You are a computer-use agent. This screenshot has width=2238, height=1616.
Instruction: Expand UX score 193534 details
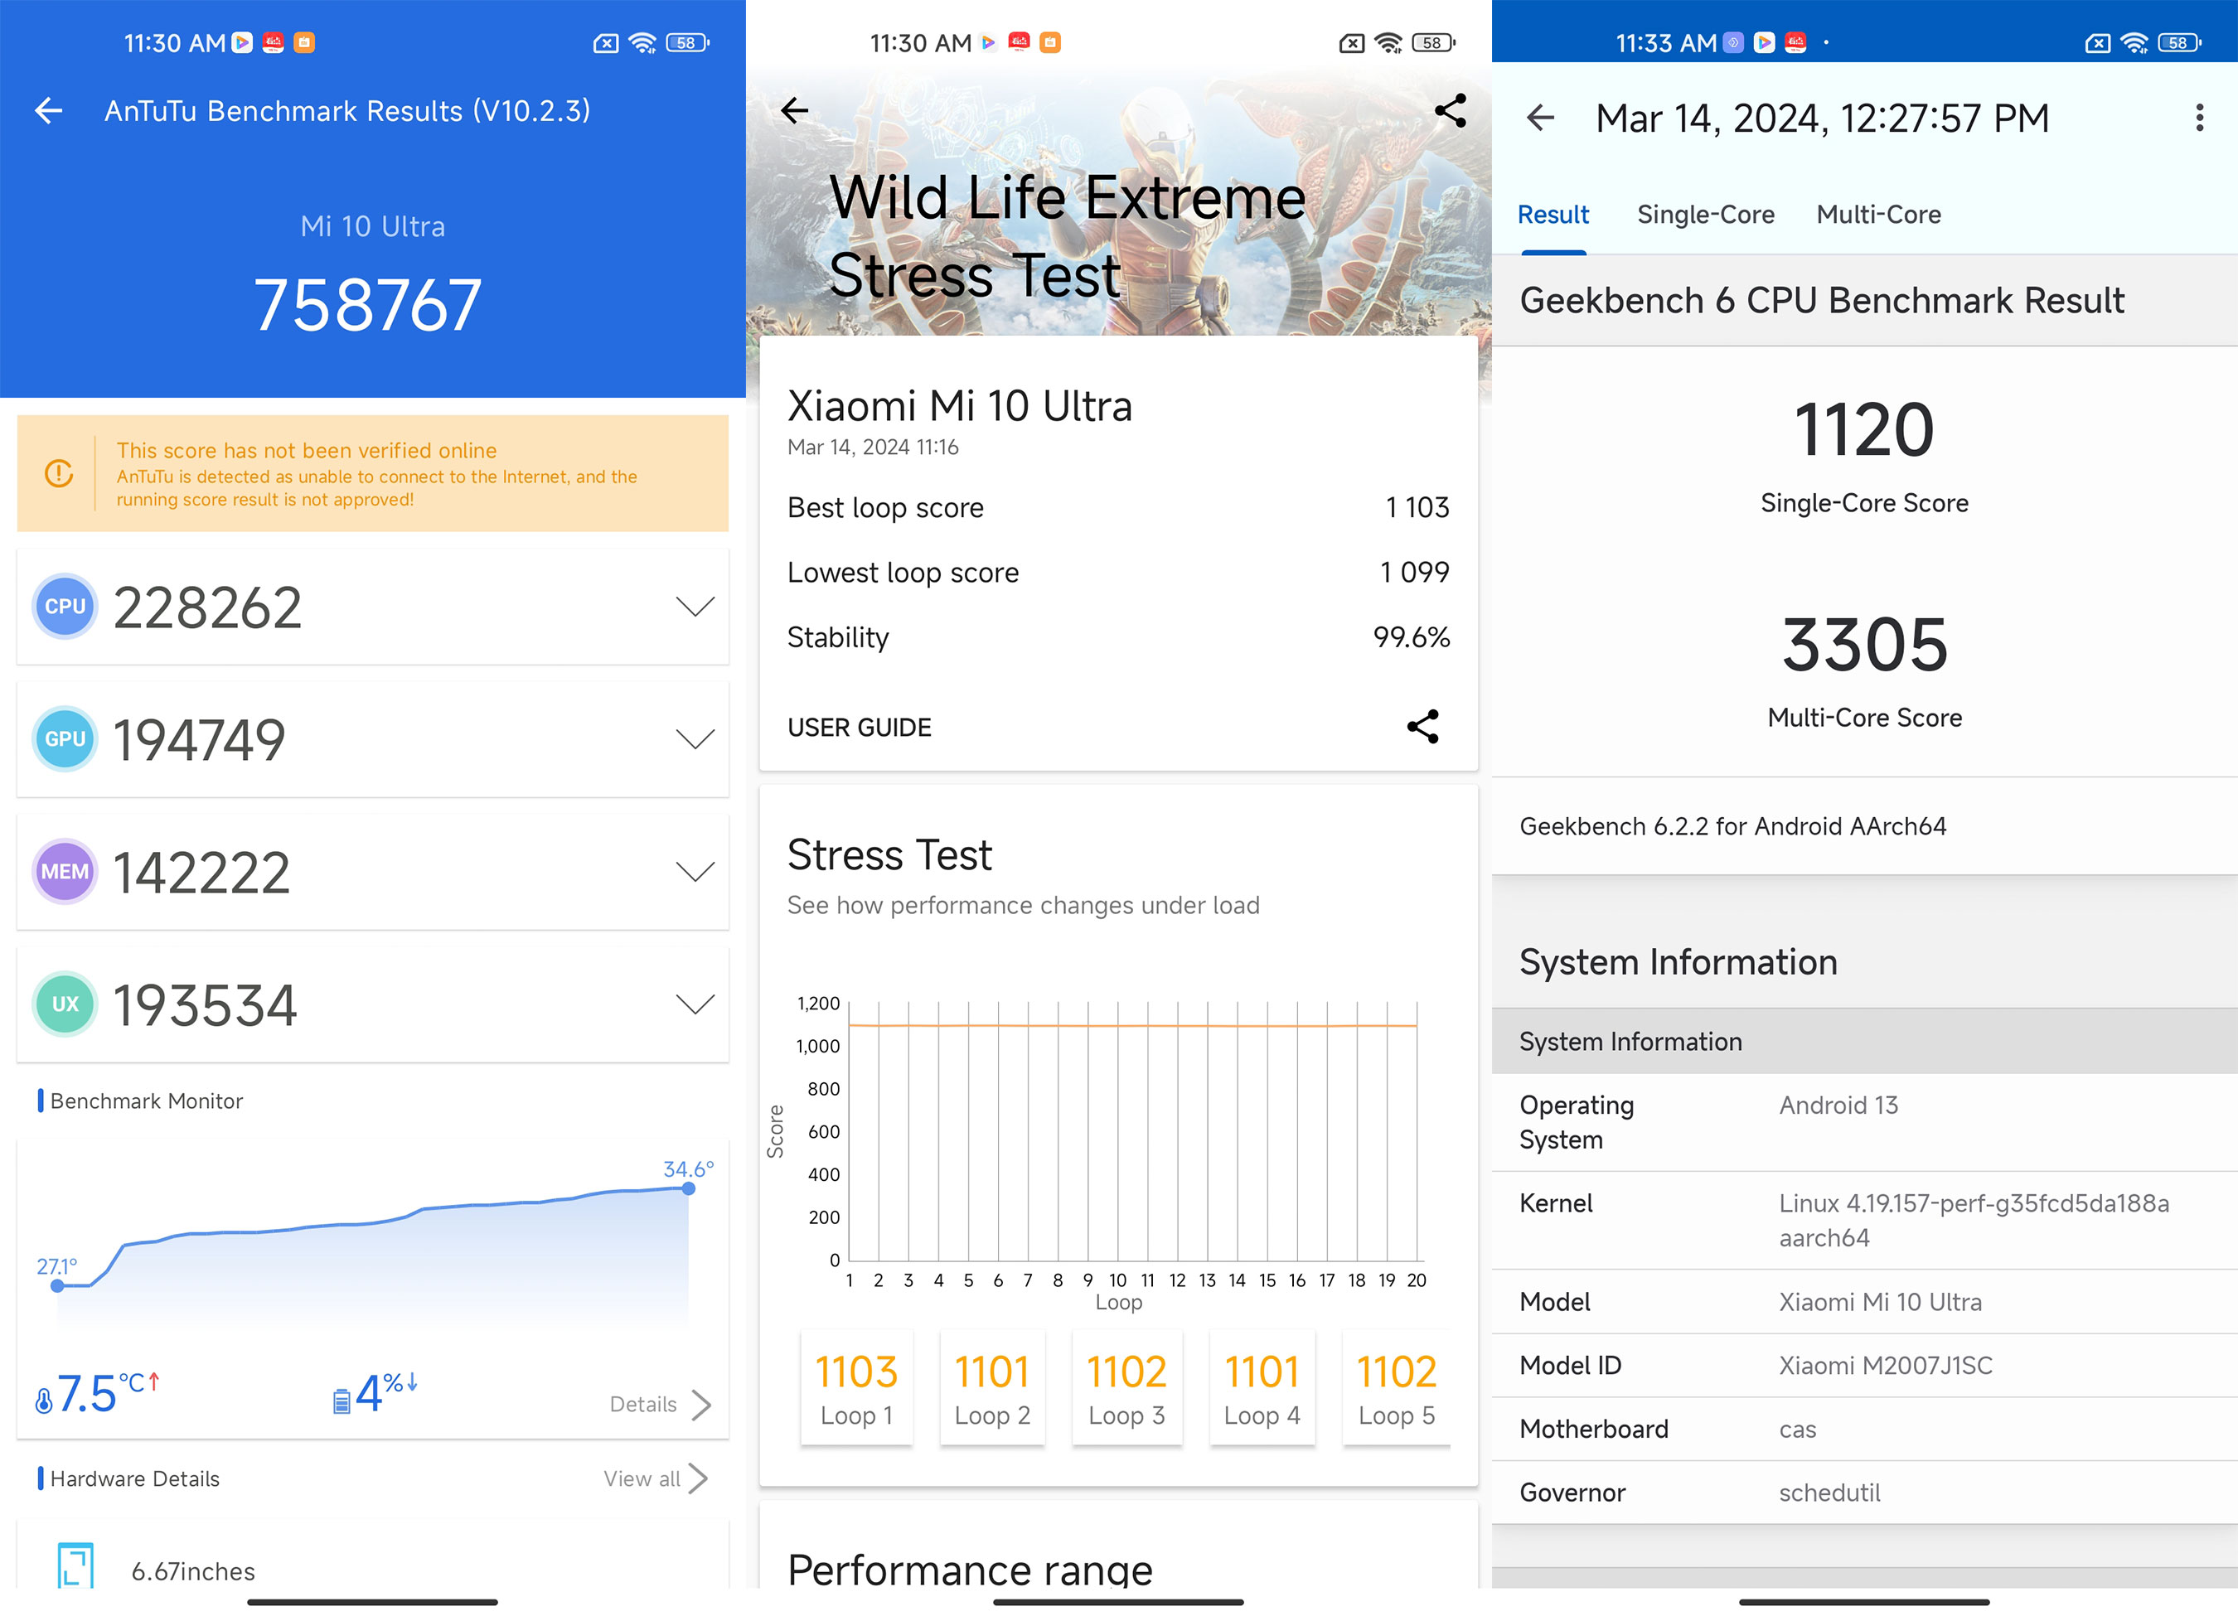click(695, 1004)
